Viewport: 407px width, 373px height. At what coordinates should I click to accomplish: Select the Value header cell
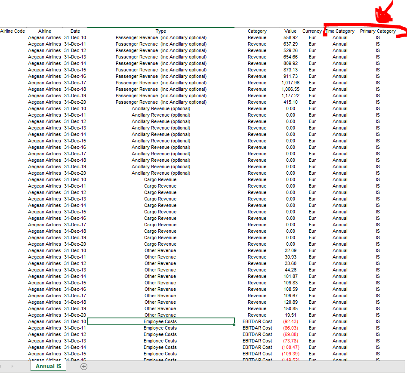point(290,31)
